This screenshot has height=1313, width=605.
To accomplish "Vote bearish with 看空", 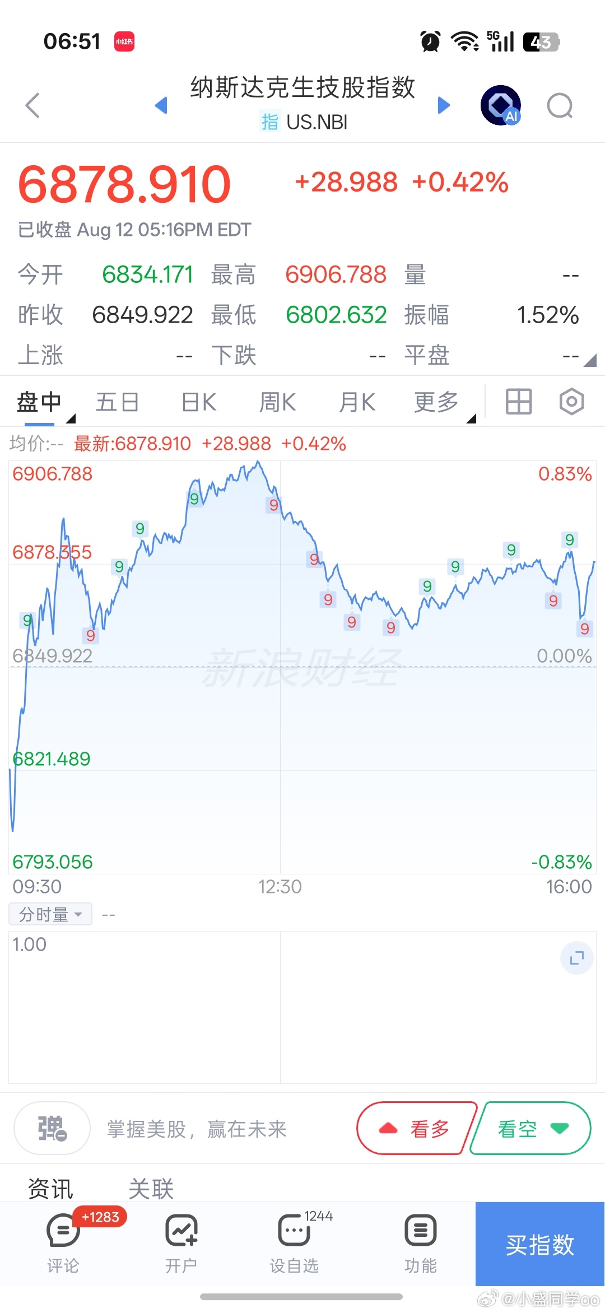I will pyautogui.click(x=530, y=1128).
